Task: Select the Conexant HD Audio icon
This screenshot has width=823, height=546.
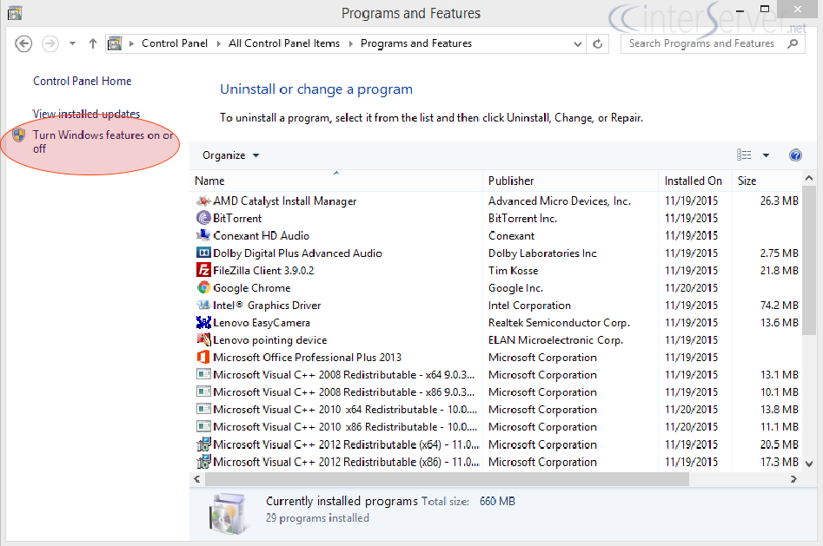Action: click(x=203, y=235)
